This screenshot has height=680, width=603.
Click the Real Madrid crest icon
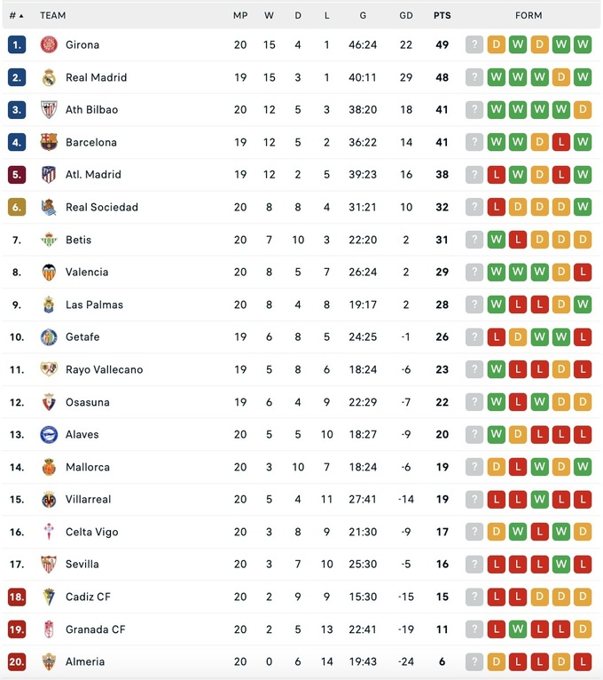pyautogui.click(x=49, y=77)
